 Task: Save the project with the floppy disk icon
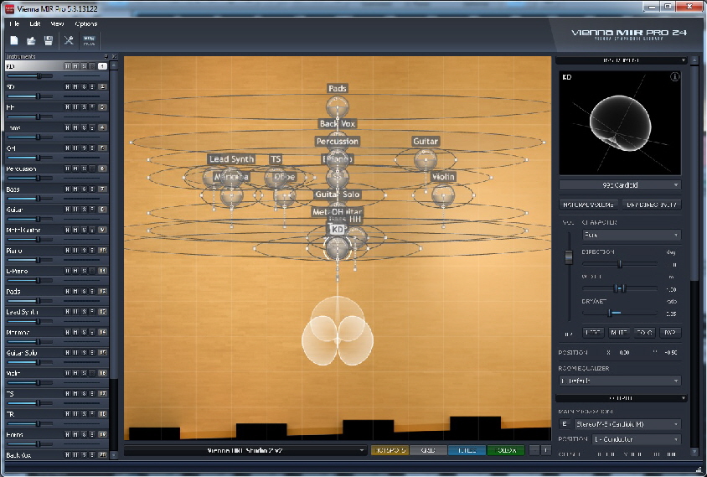(x=49, y=40)
